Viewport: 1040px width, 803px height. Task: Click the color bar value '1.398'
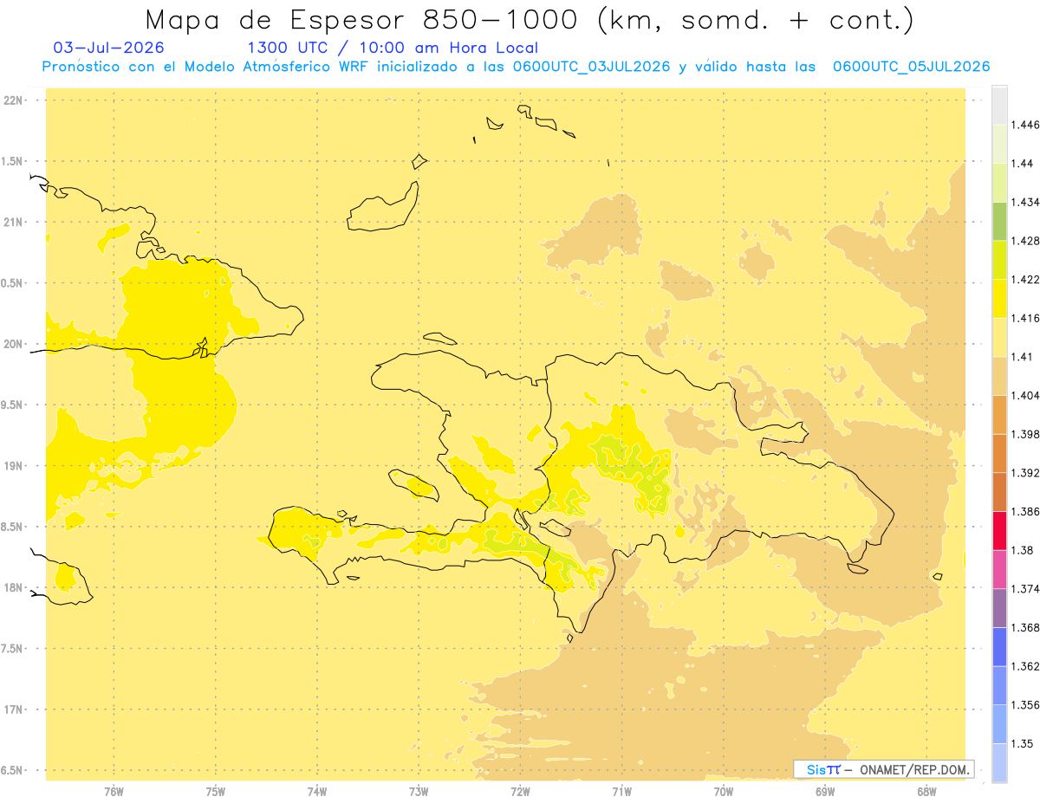tap(1024, 434)
